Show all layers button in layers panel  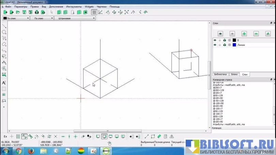point(220,34)
